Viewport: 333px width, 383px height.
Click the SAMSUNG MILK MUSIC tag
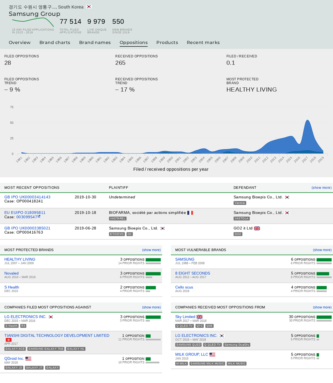tap(207, 364)
